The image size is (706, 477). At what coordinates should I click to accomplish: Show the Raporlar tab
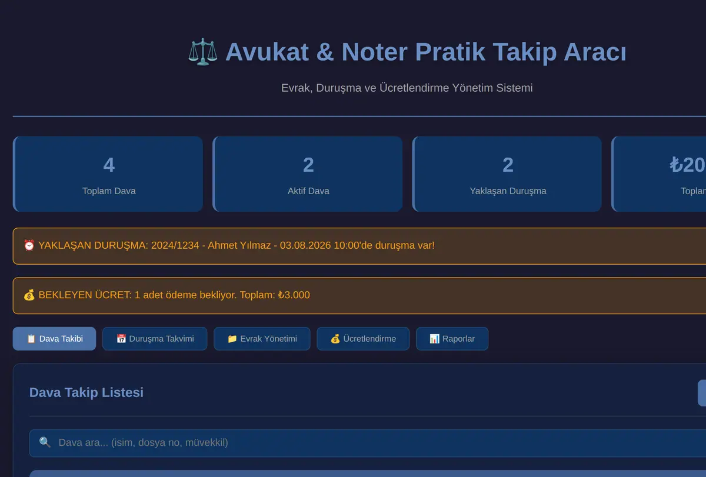452,339
